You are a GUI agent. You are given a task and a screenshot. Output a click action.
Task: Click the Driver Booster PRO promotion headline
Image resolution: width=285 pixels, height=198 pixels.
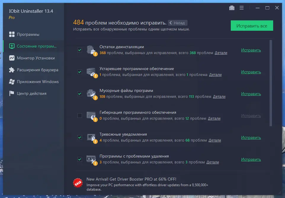[131, 179]
